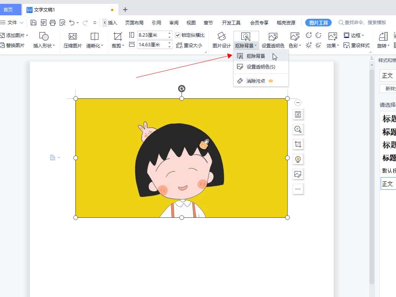Increase contrast sun icon
The height and width of the screenshot is (297, 396).
click(x=309, y=46)
